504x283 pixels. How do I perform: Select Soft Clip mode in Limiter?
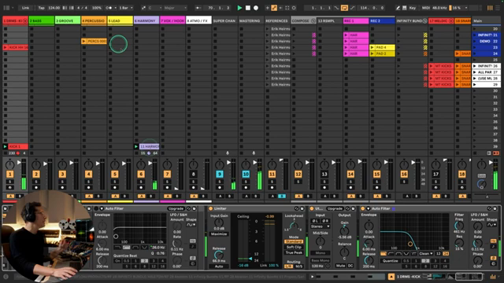coord(294,247)
